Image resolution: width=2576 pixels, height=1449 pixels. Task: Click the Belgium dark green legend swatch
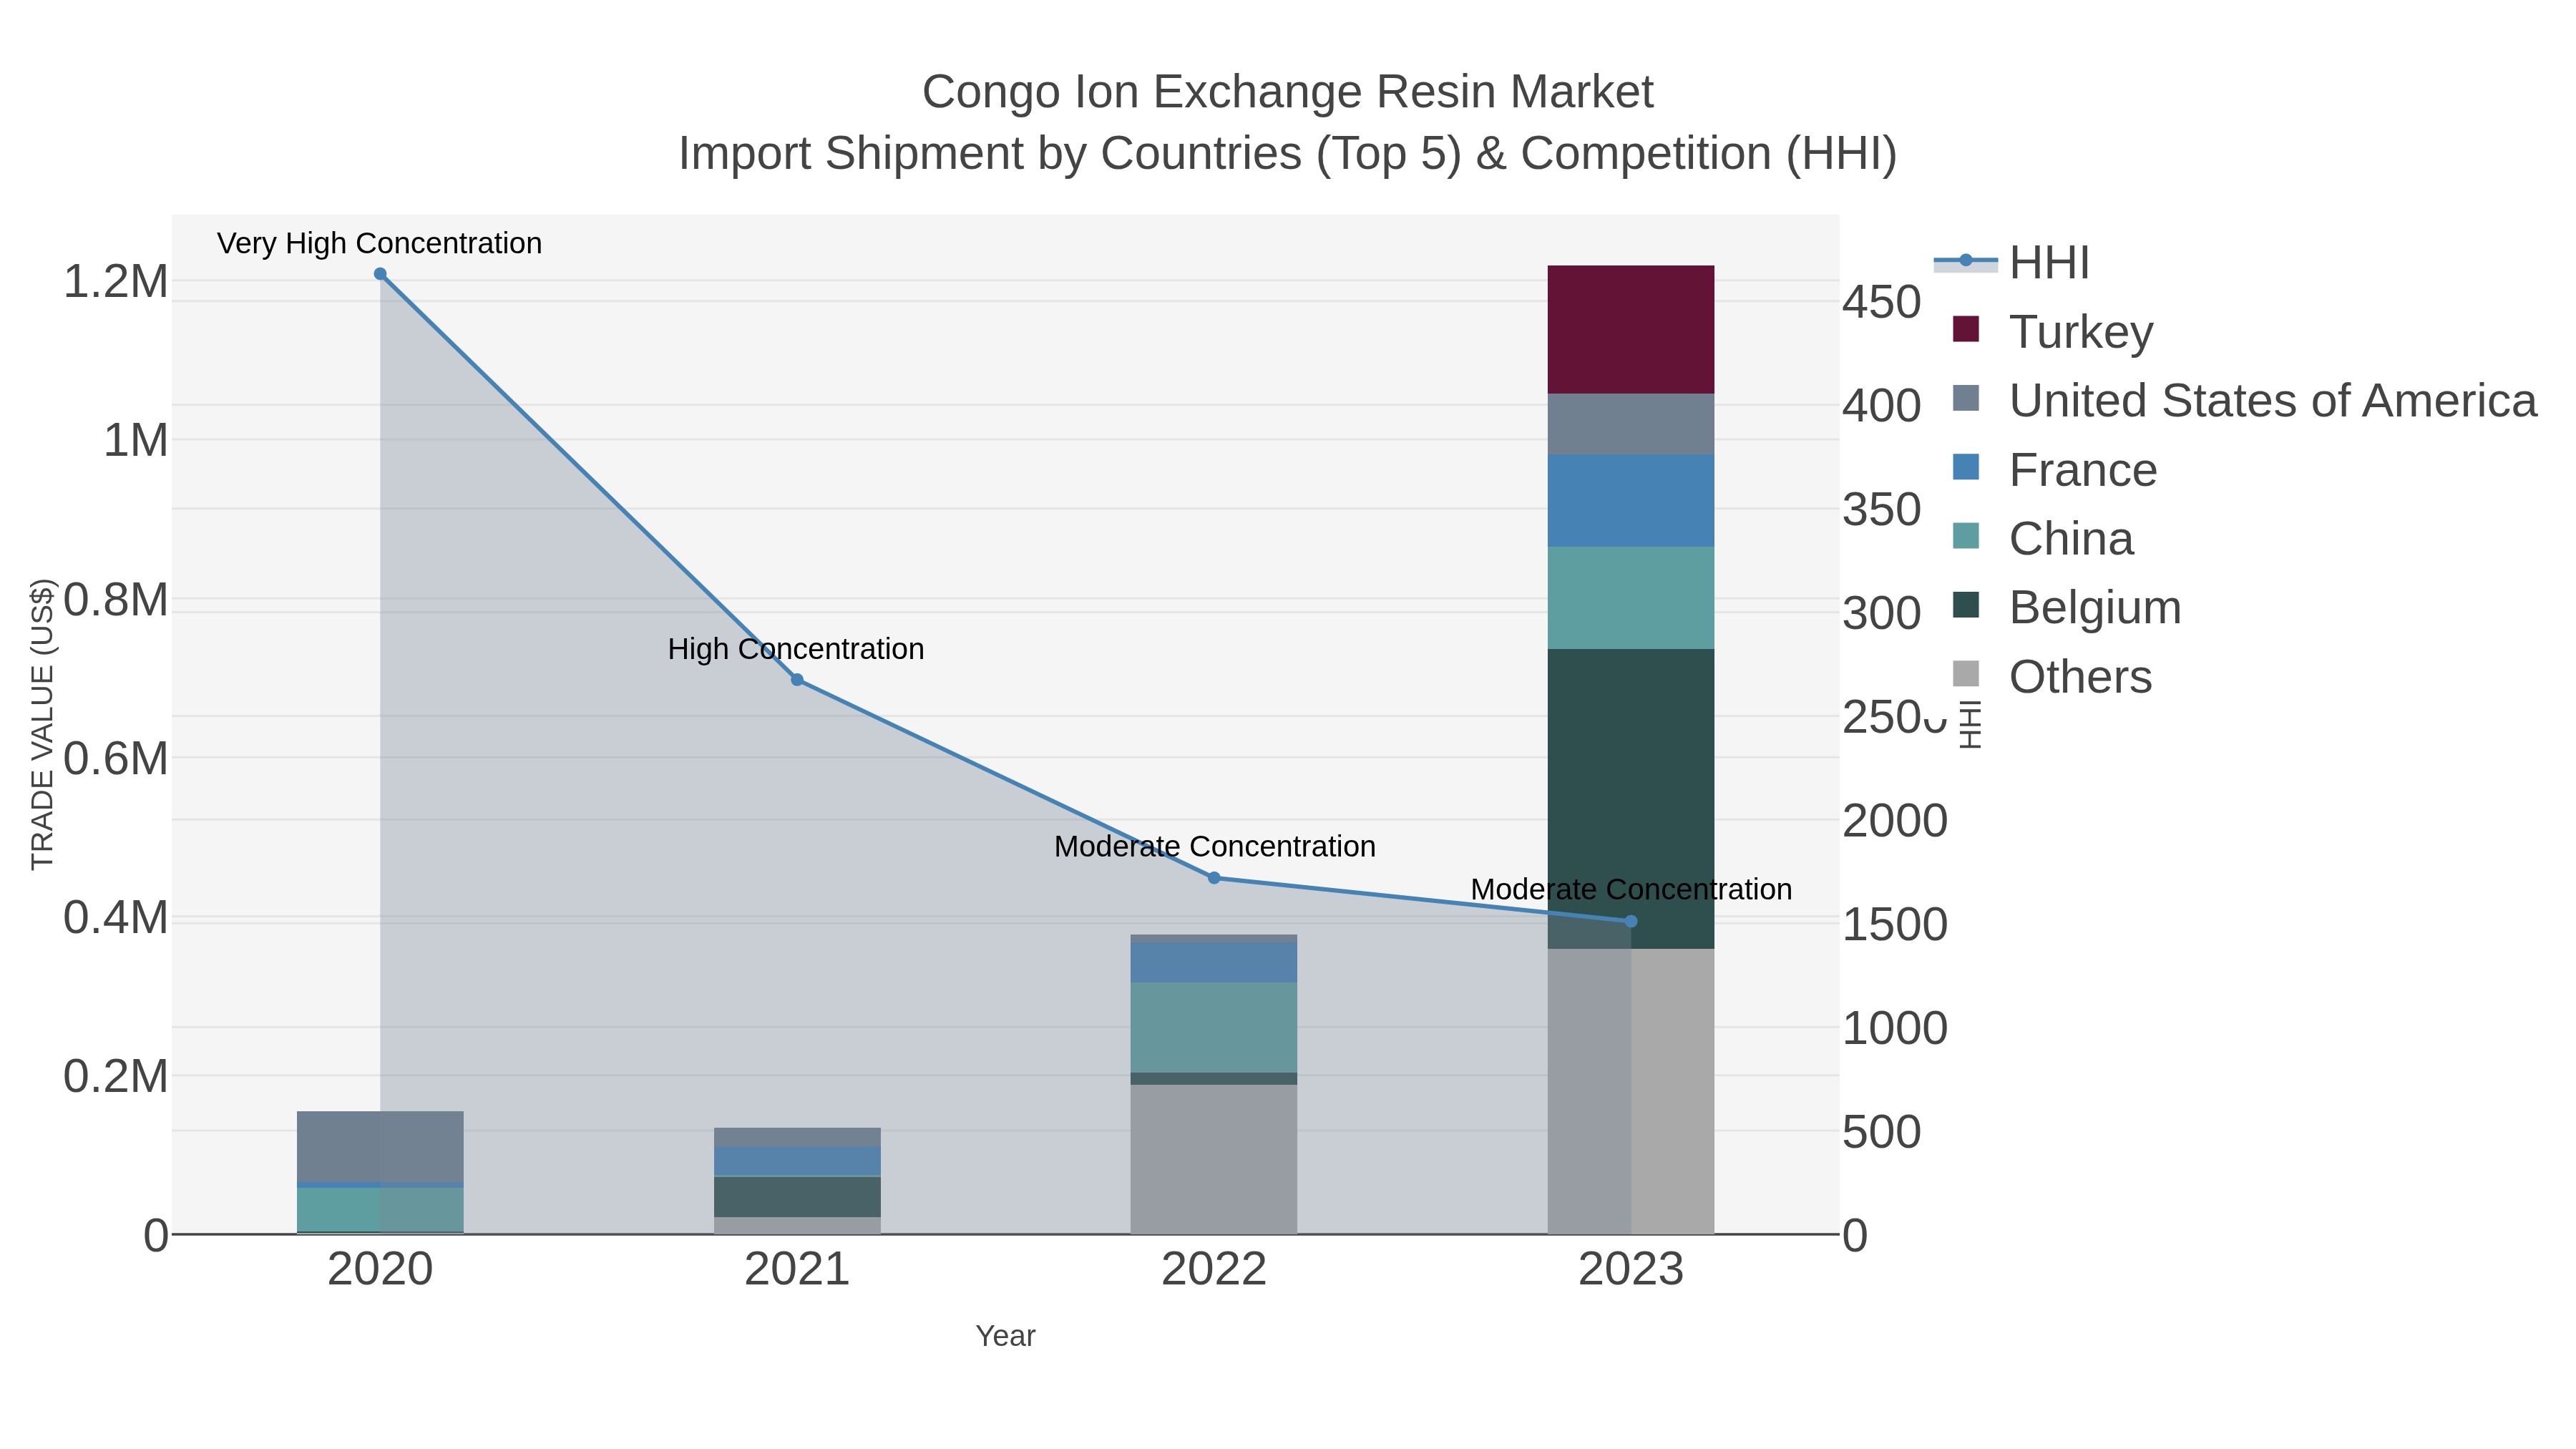click(1966, 605)
